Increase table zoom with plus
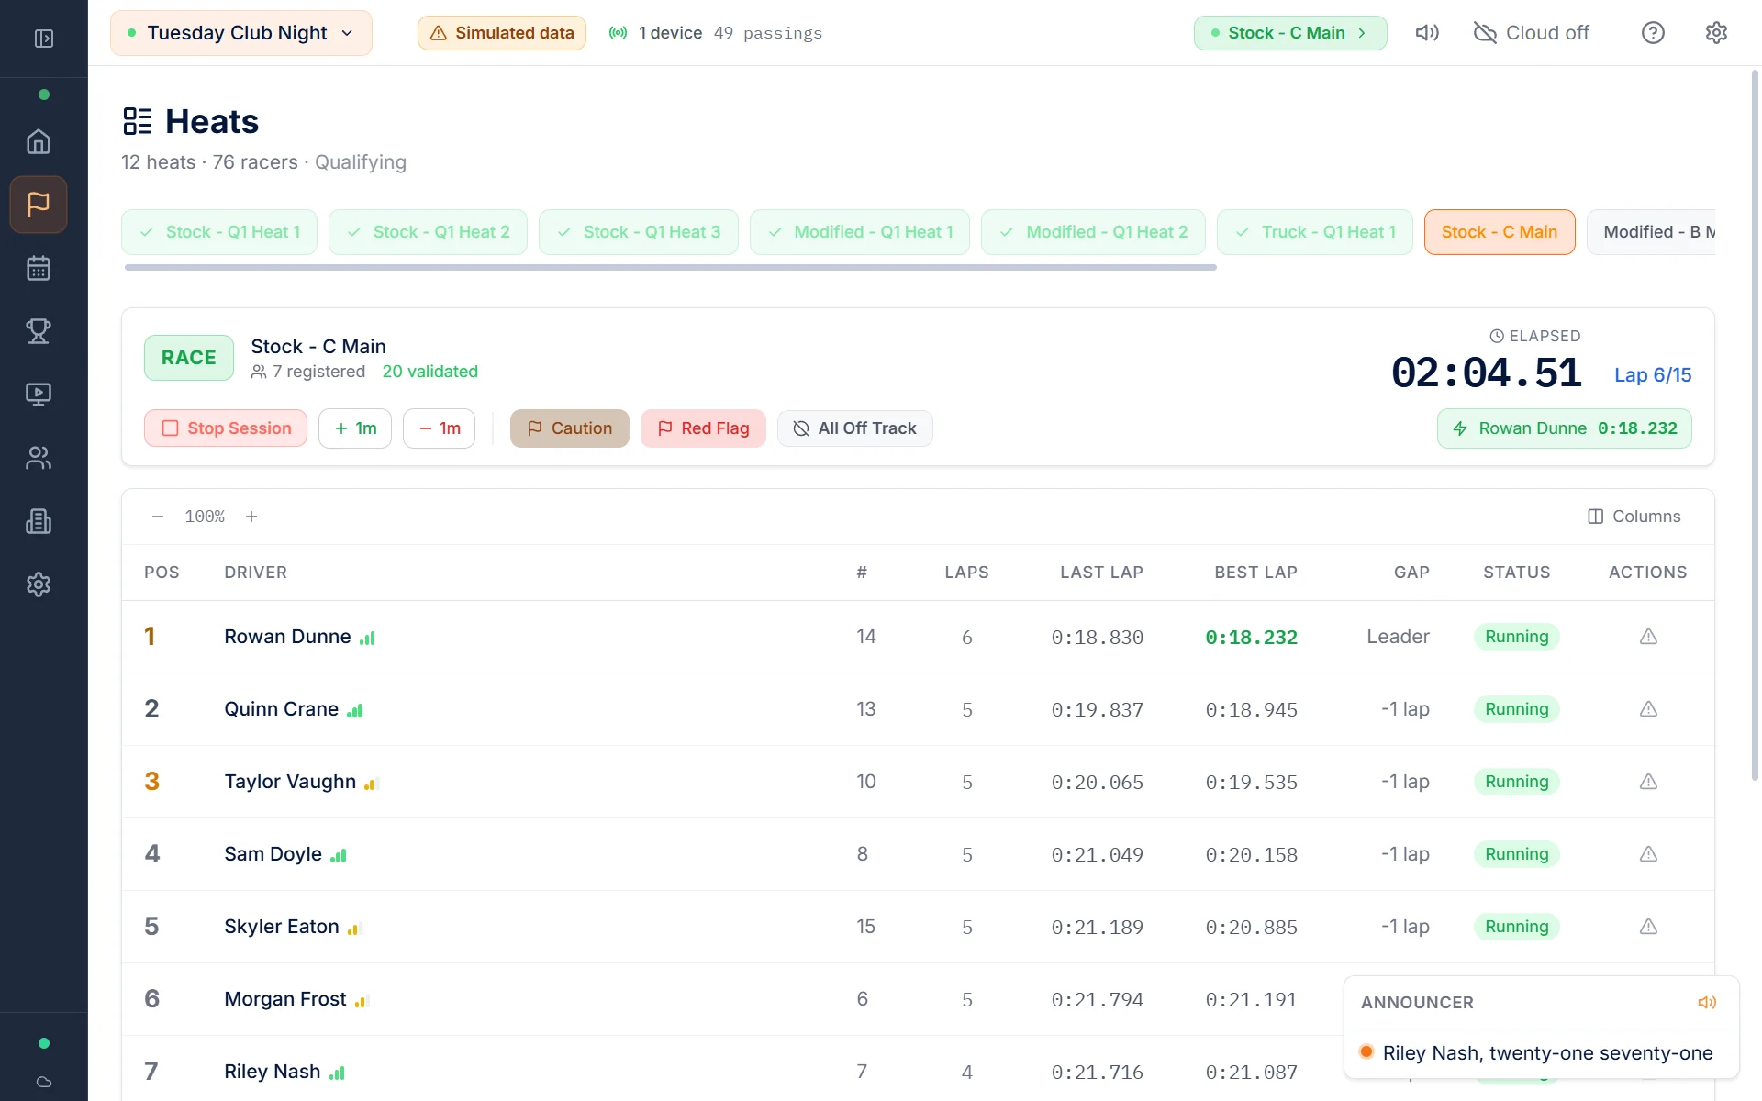The image size is (1762, 1101). pos(251,517)
